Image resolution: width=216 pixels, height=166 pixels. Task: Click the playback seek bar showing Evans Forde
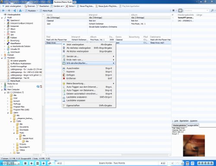click(112, 163)
